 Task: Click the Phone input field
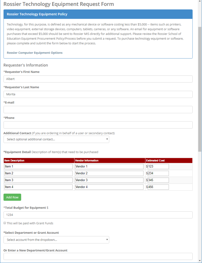pyautogui.click(x=98, y=125)
